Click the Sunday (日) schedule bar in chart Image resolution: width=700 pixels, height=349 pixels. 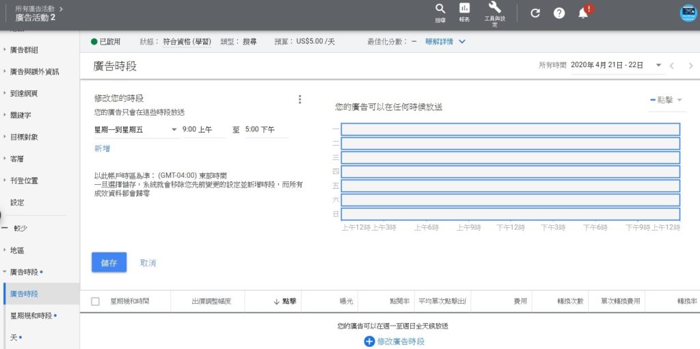510,214
